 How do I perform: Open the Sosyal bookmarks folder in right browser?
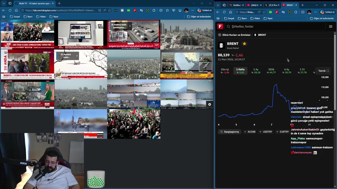229,18
